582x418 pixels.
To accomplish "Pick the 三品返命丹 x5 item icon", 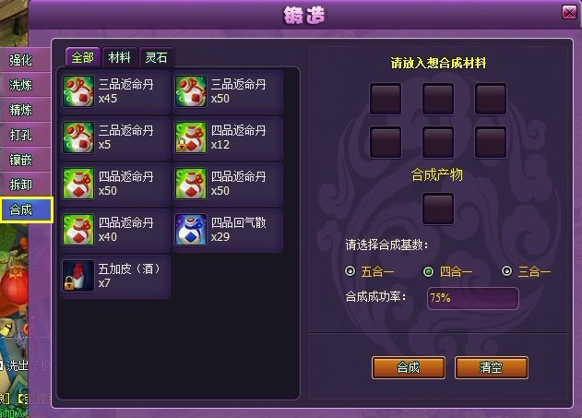I will (78, 137).
